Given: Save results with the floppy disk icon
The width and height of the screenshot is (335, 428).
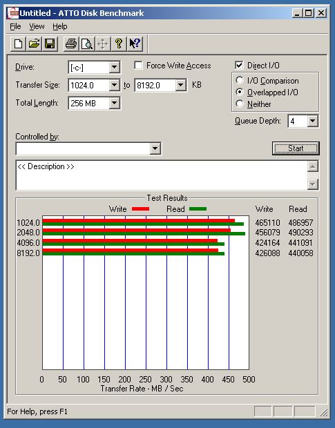Looking at the screenshot, I should tap(50, 43).
